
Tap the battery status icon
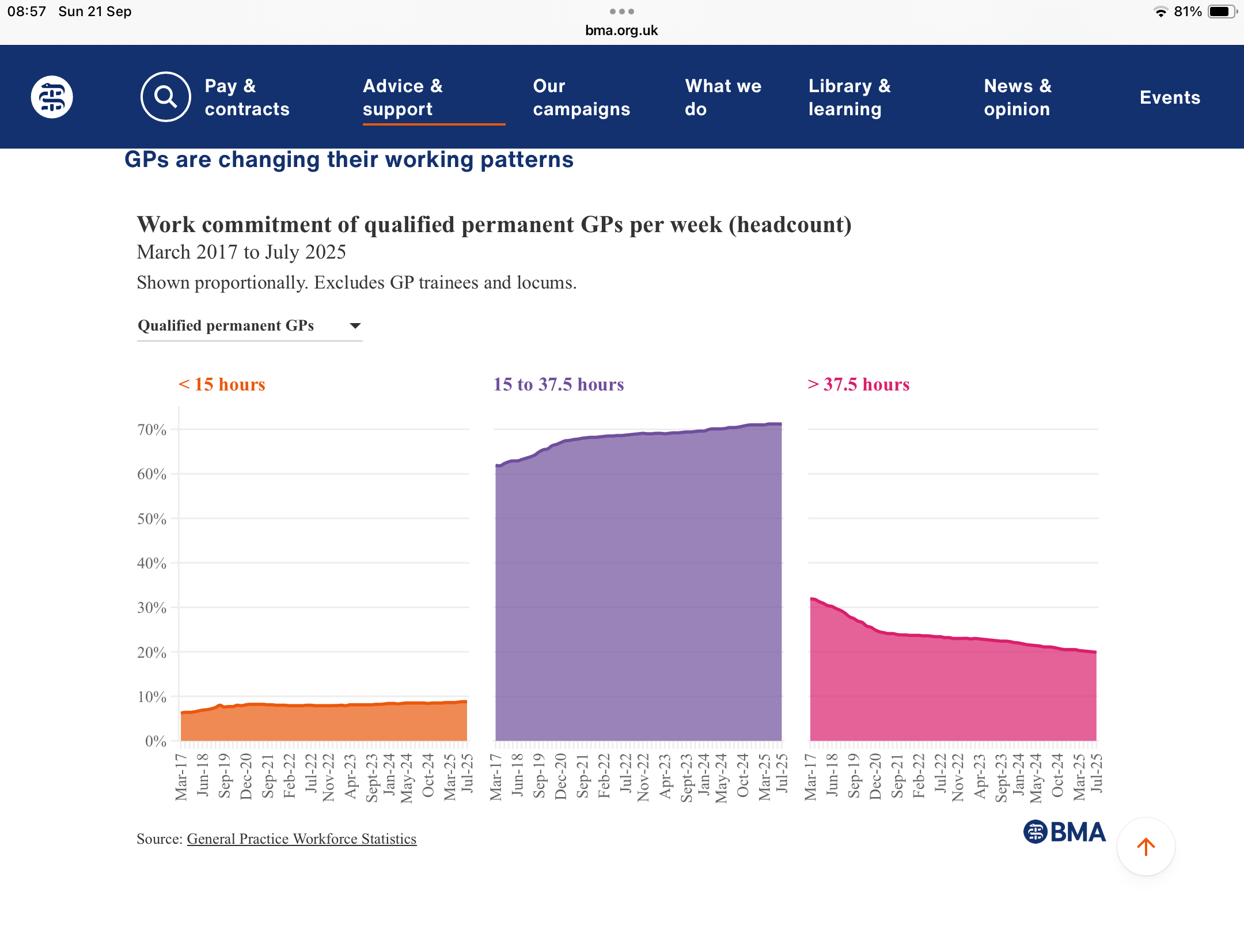[1221, 12]
